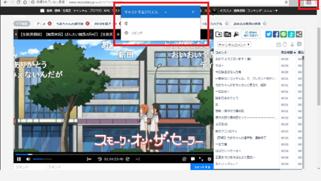321x181 pixels.
Task: Expand the メニュー dropdown in the top nav
Action: (x=270, y=11)
